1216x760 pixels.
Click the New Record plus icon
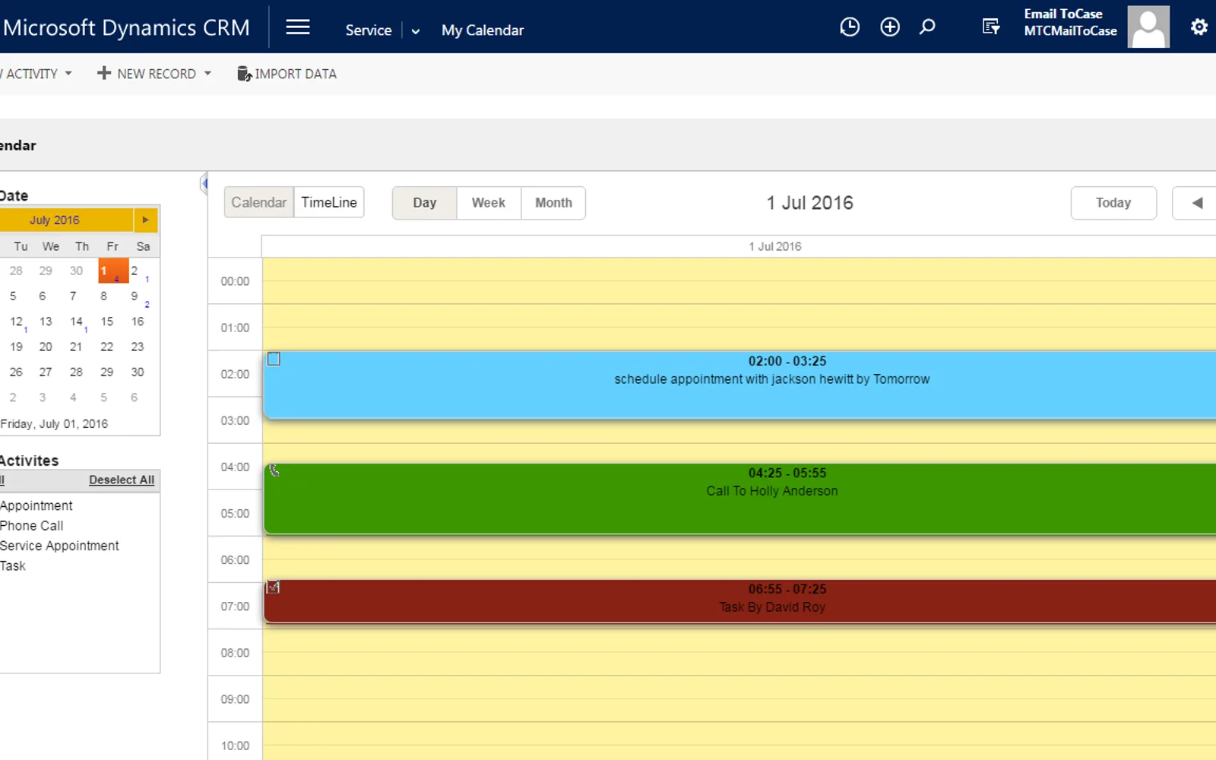click(104, 73)
